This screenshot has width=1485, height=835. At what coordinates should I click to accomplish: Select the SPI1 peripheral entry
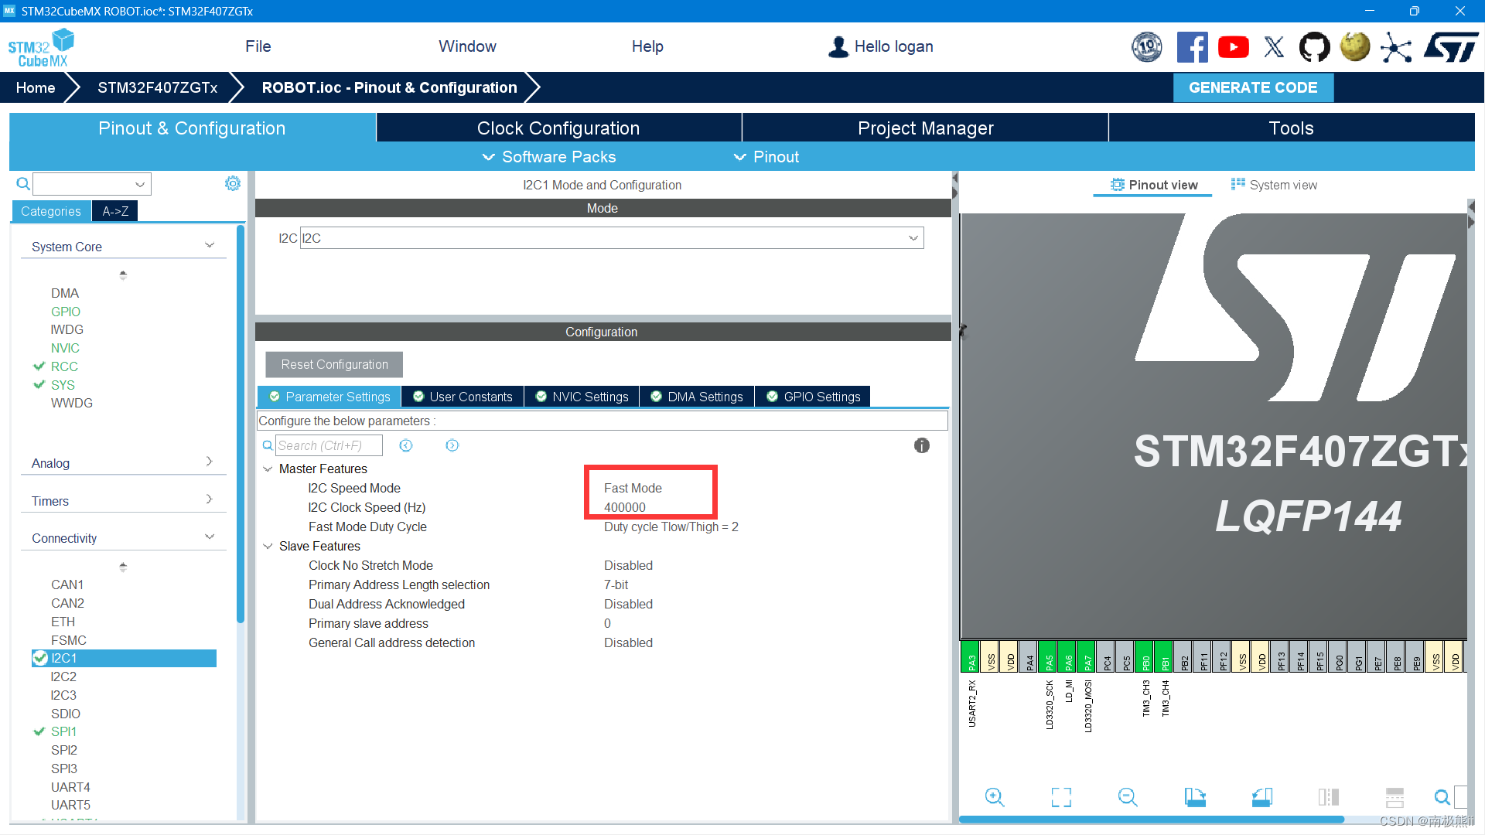[x=63, y=731]
